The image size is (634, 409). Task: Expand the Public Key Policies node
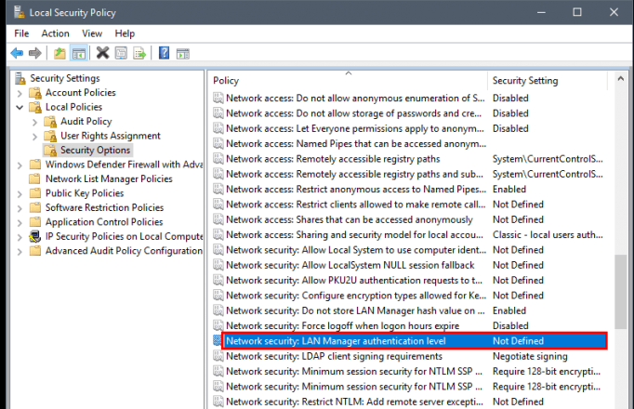[20, 193]
